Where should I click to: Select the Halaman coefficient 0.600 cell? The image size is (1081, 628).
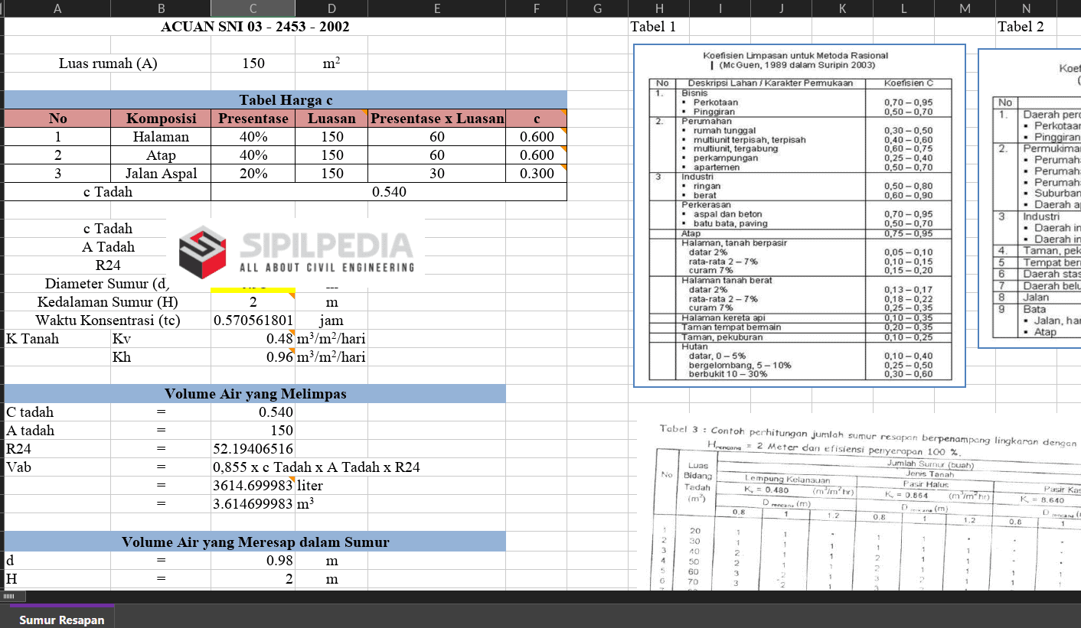(536, 137)
